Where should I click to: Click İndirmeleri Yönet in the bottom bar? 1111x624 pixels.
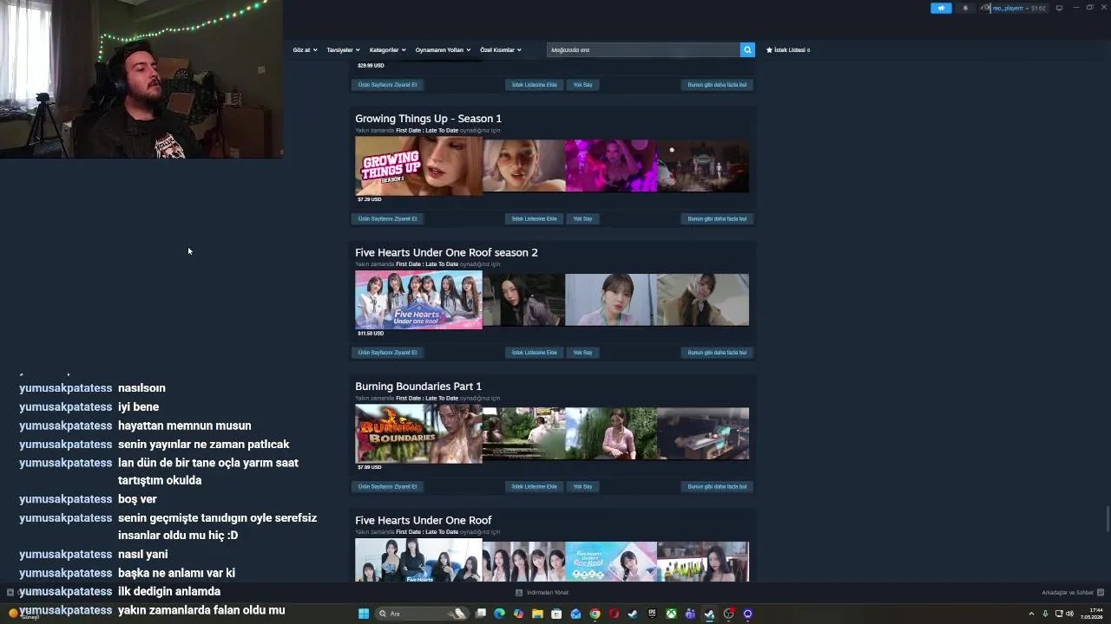548,593
